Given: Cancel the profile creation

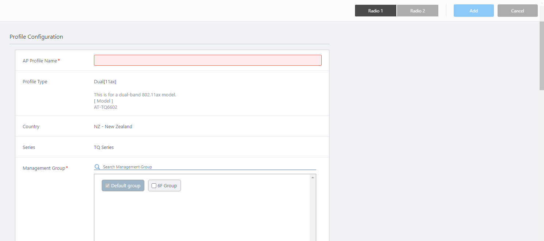Looking at the screenshot, I should pos(517,11).
